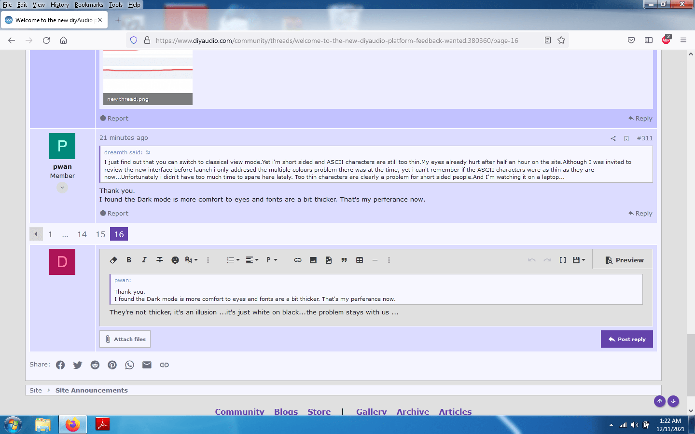Click the previous page arrow
The height and width of the screenshot is (434, 695).
point(36,234)
